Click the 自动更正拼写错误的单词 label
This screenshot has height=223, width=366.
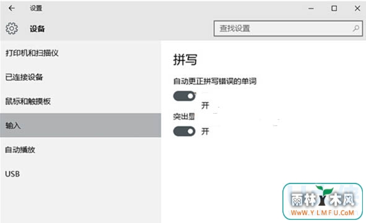pyautogui.click(x=215, y=82)
